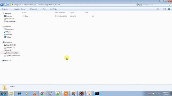Open Desktop in Favorites
This screenshot has height=96, width=172.
(9, 16)
